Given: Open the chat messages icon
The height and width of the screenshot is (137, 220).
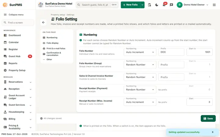Looking at the screenshot, I should coord(171,5).
